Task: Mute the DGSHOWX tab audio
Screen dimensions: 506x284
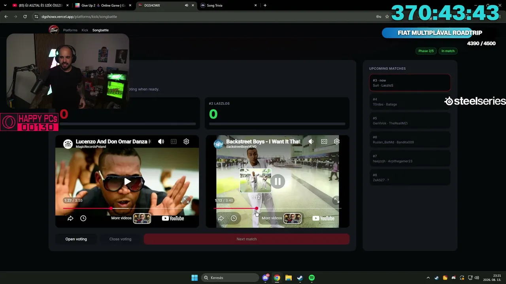Action: coord(186,6)
